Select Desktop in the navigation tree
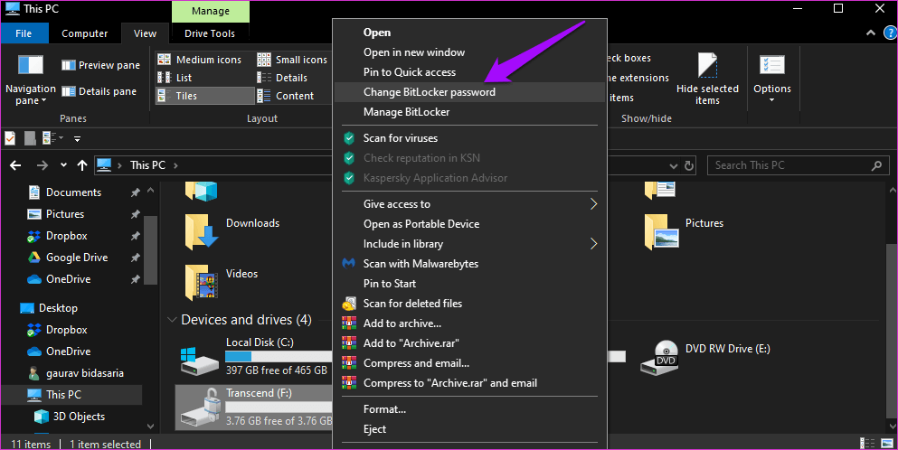The height and width of the screenshot is (450, 898). (58, 308)
